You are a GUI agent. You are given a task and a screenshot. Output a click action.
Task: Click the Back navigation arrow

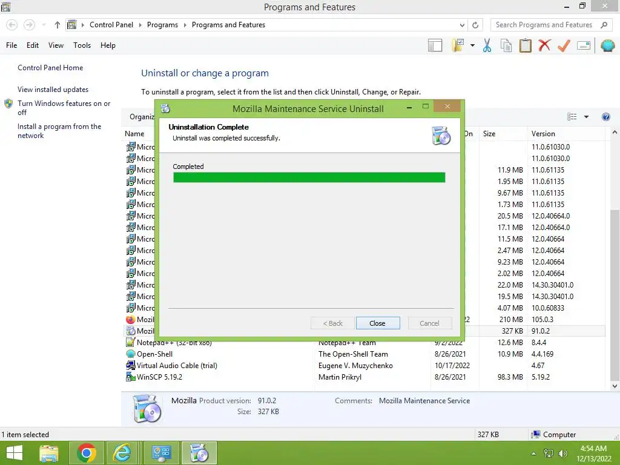12,25
